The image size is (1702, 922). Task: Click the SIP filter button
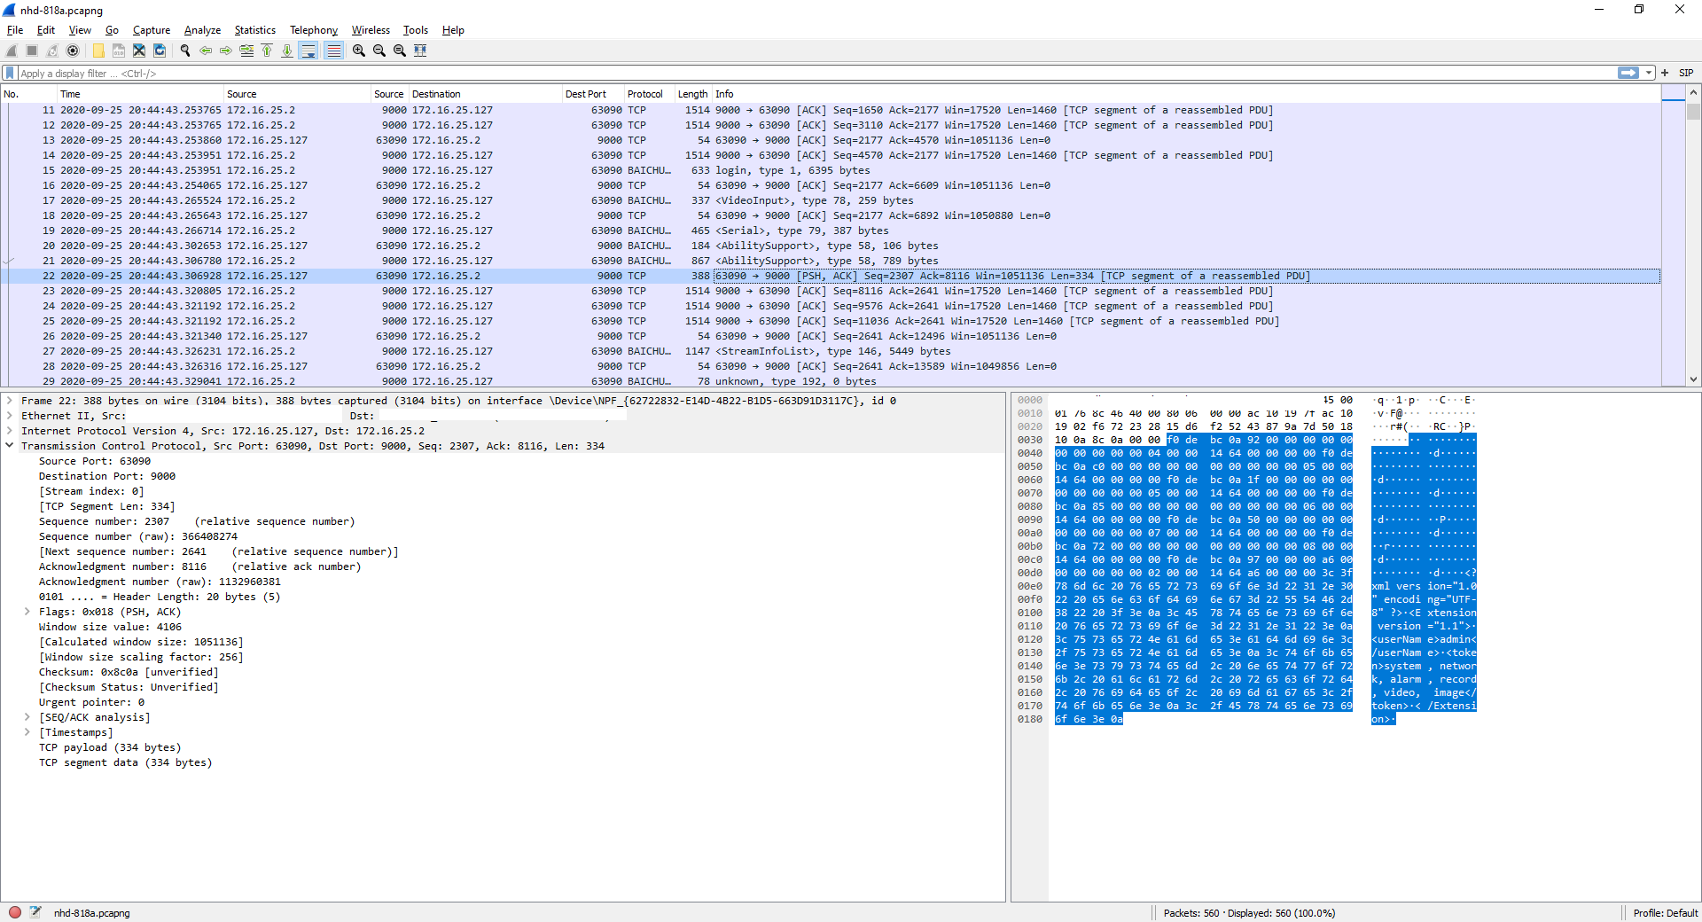1685,73
